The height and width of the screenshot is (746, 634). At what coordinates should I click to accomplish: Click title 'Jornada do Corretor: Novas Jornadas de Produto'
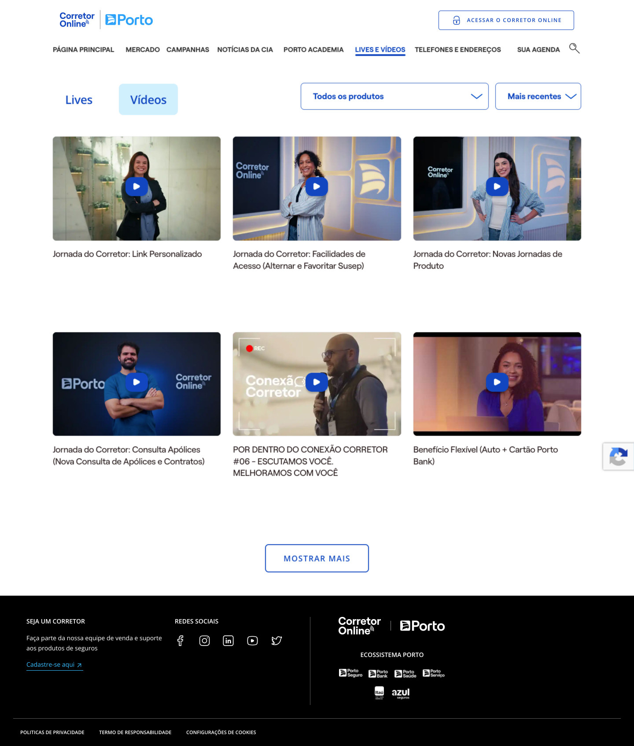click(x=487, y=260)
